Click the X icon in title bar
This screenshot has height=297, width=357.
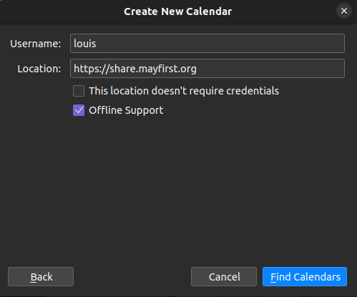(x=344, y=11)
